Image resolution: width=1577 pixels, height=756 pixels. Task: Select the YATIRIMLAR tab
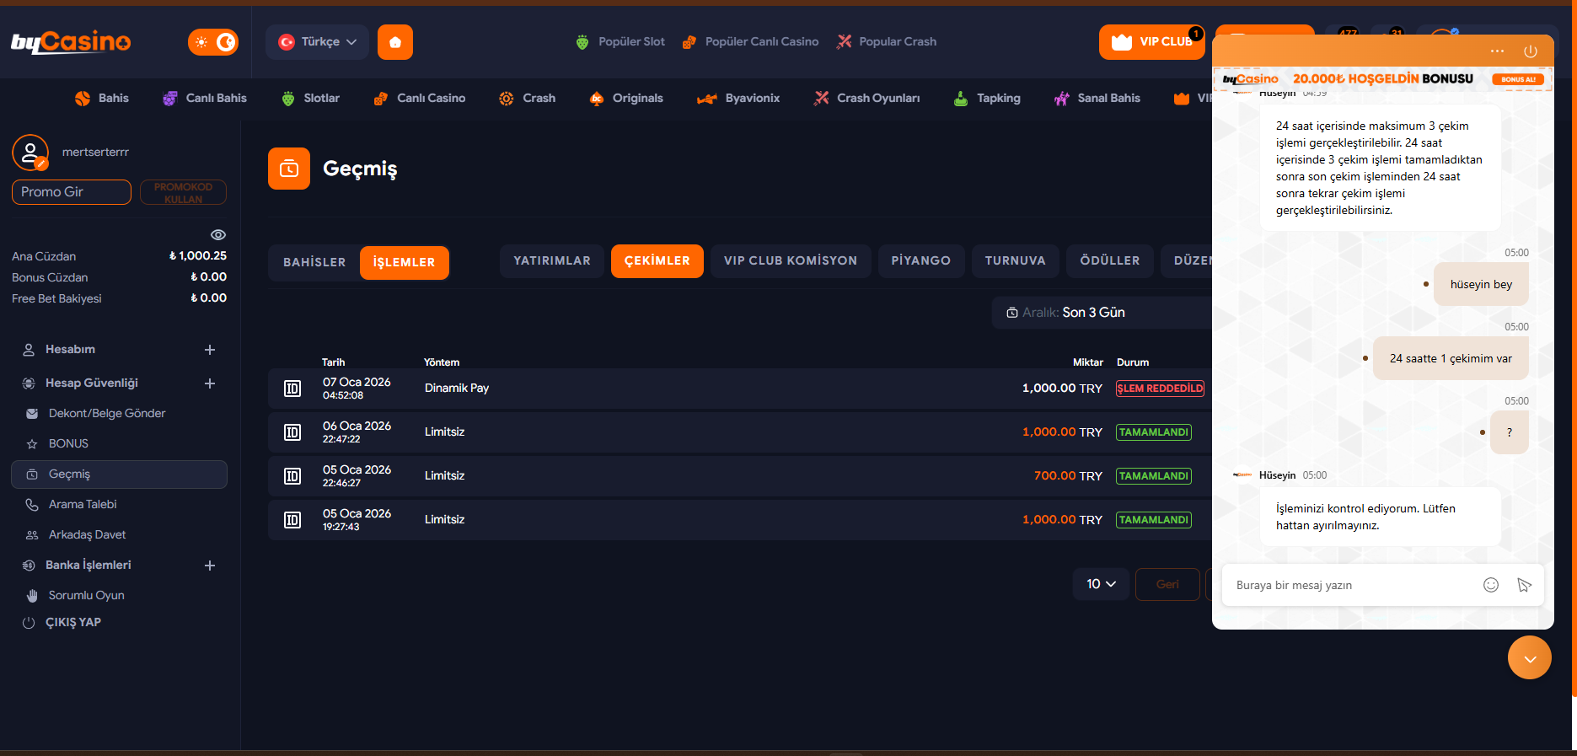(x=552, y=260)
